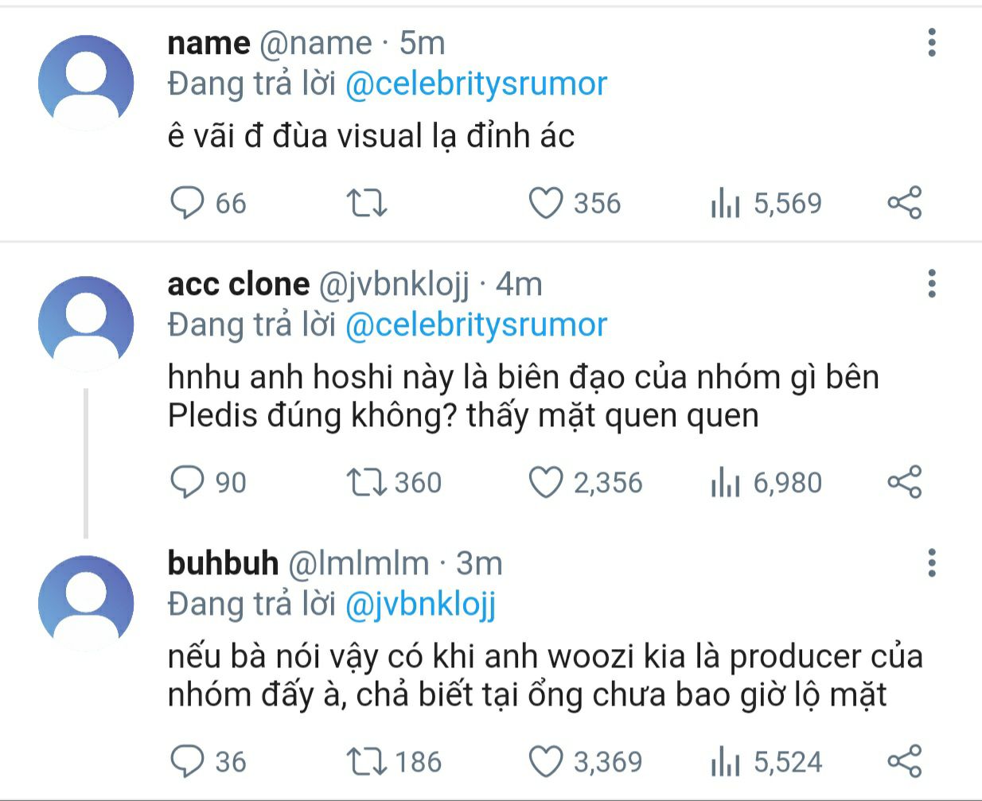
Task: Open the @jvbnklojj mention link in buhbuh's reply
Action: 420,605
